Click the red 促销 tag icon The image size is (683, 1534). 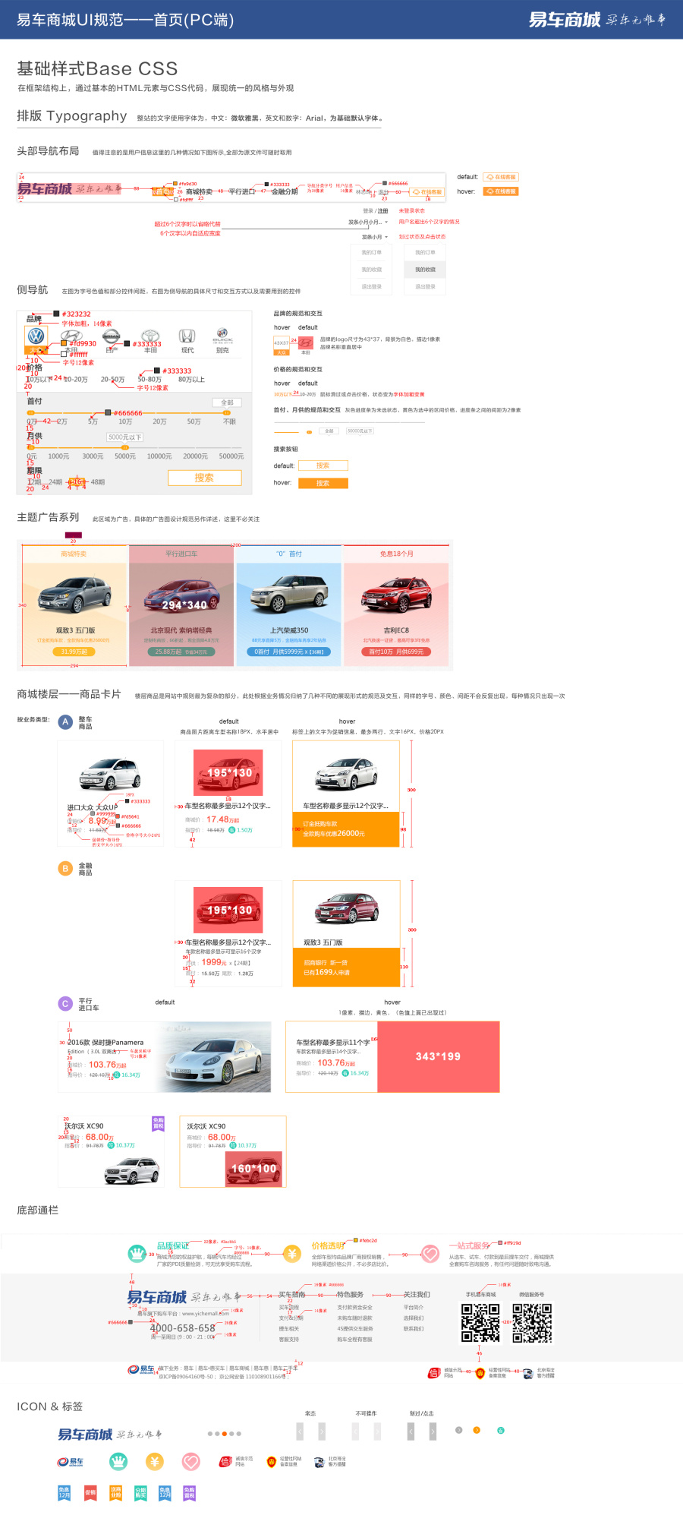pos(90,1493)
